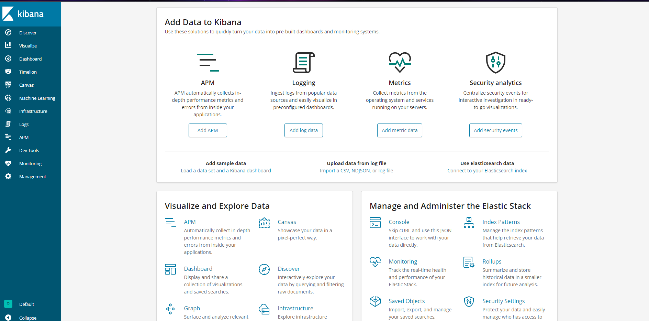Click the Add security events button

click(495, 130)
